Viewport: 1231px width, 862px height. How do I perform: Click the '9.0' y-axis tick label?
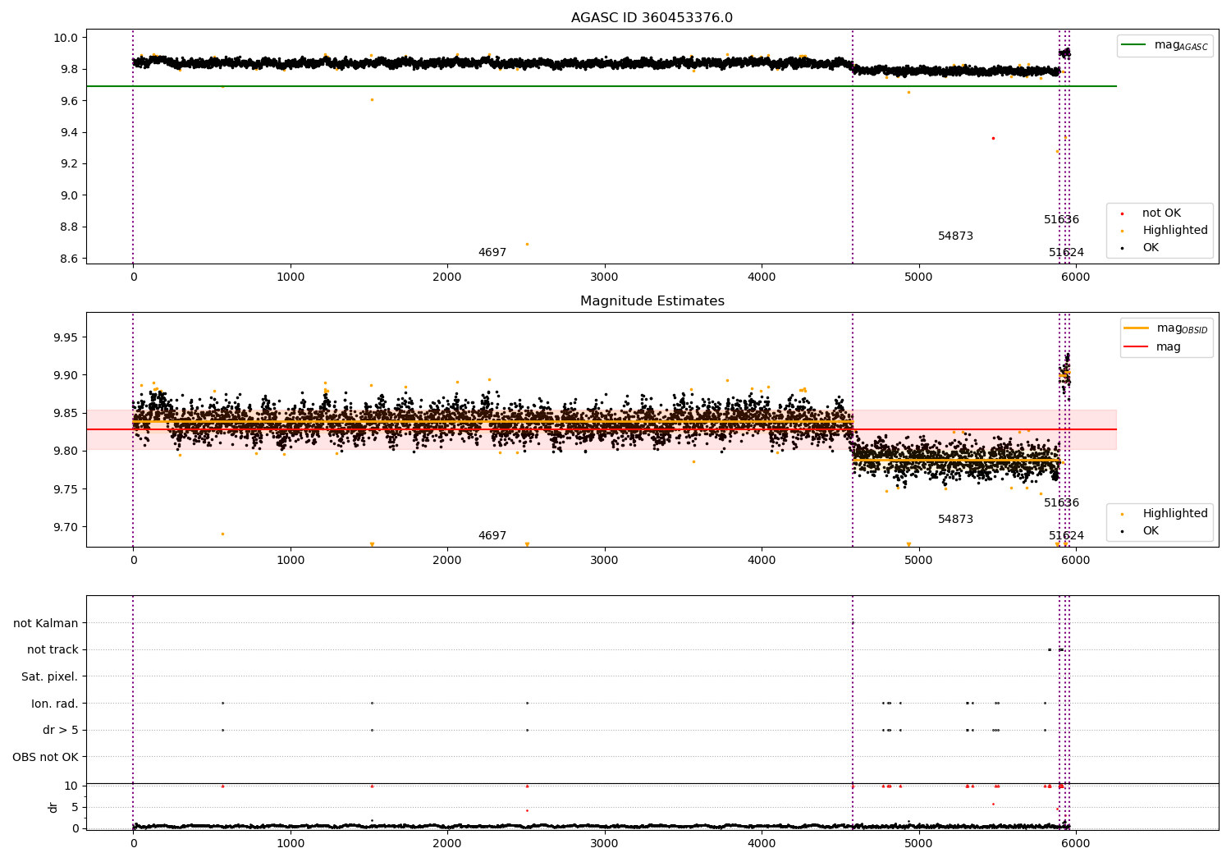(70, 195)
